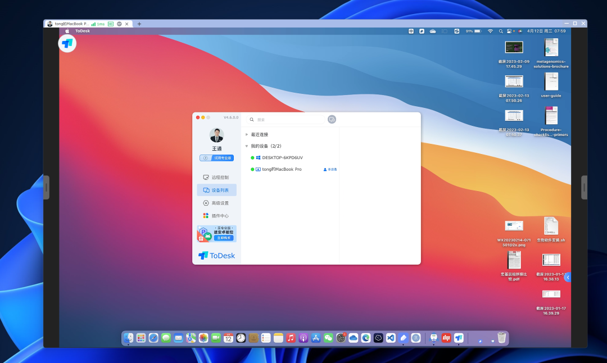Click the battery 91% indicator
Viewport: 607px width, 363px height.
pos(473,31)
